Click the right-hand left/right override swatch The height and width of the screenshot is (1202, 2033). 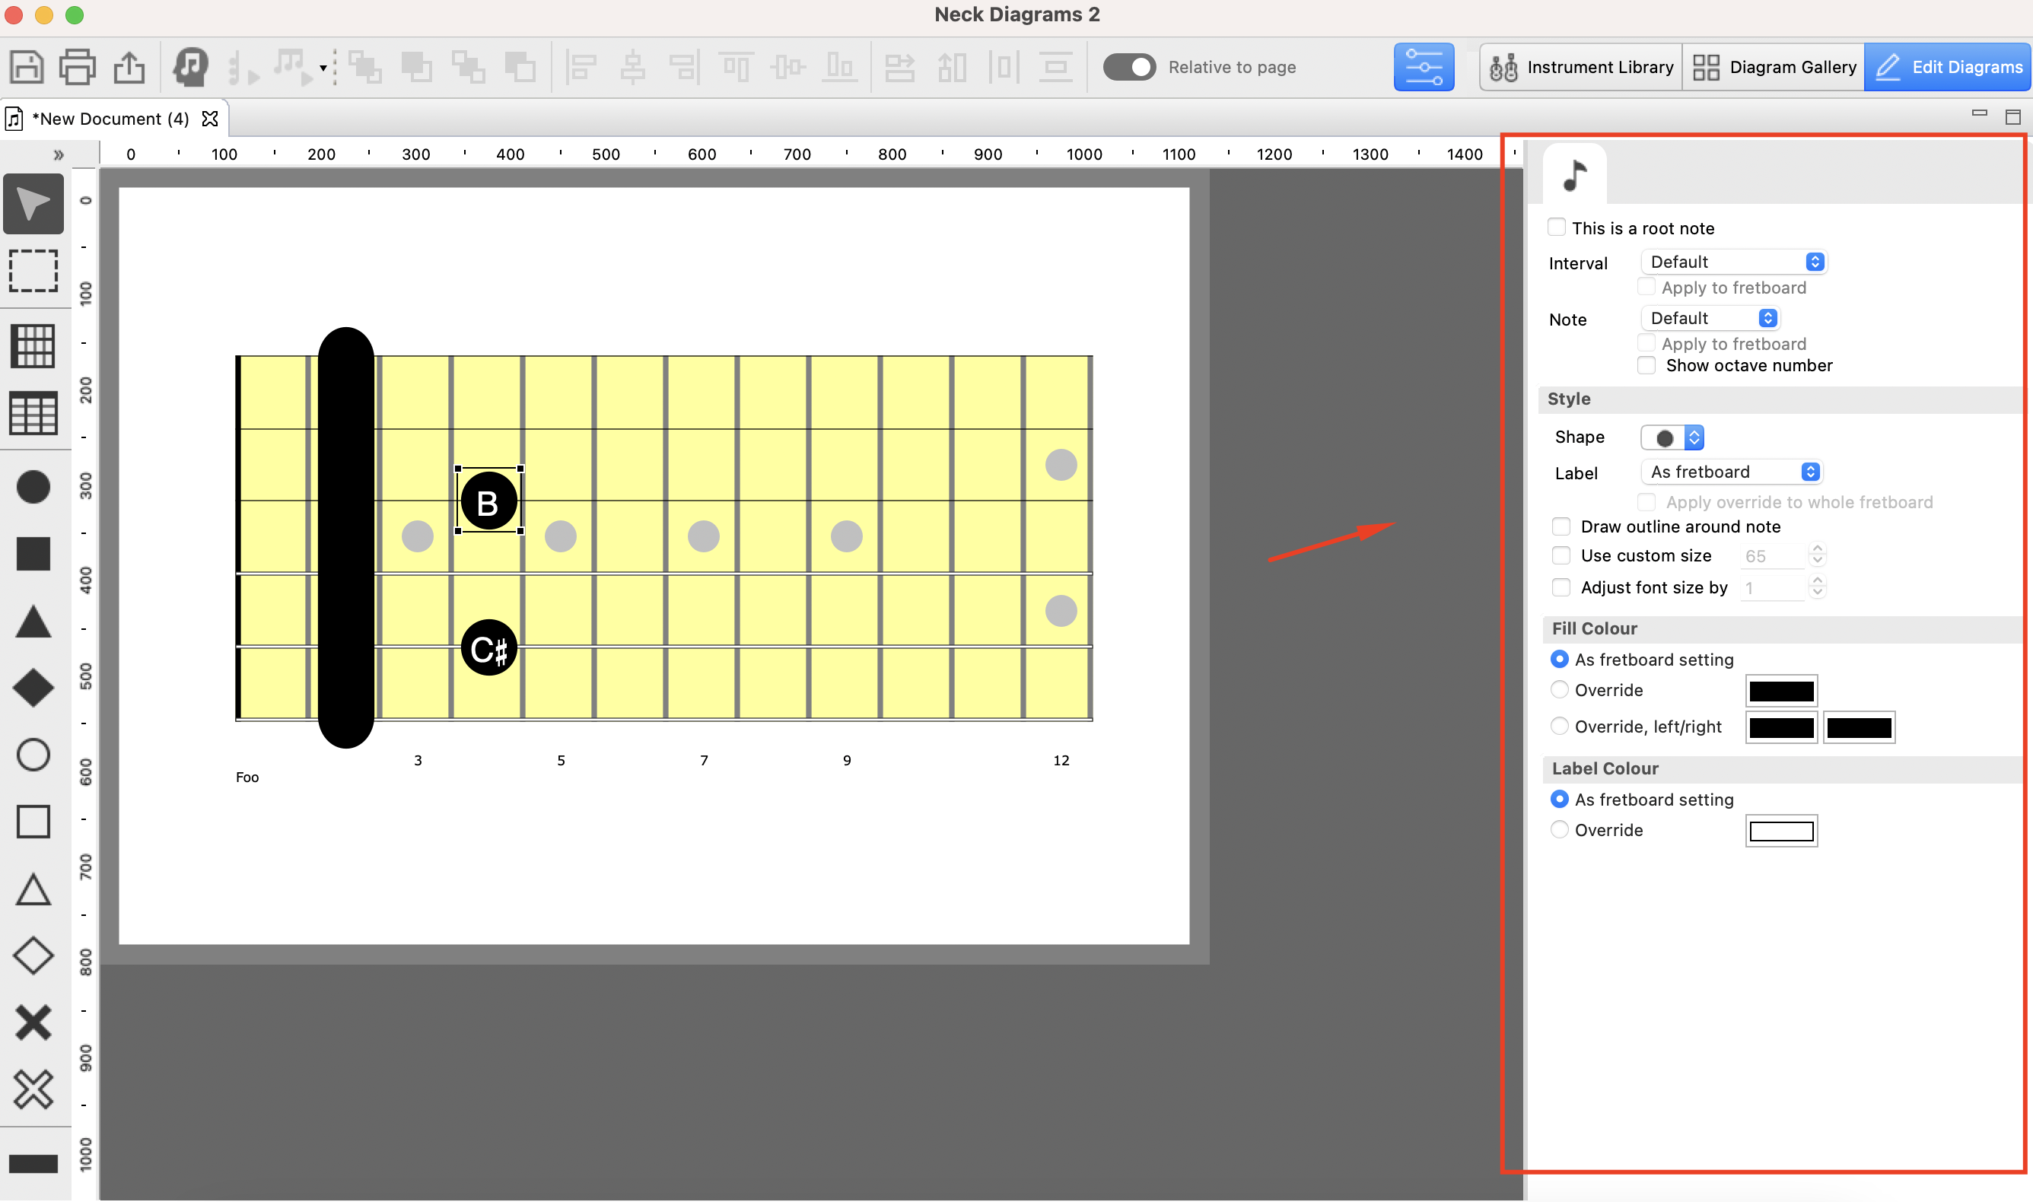(x=1859, y=727)
